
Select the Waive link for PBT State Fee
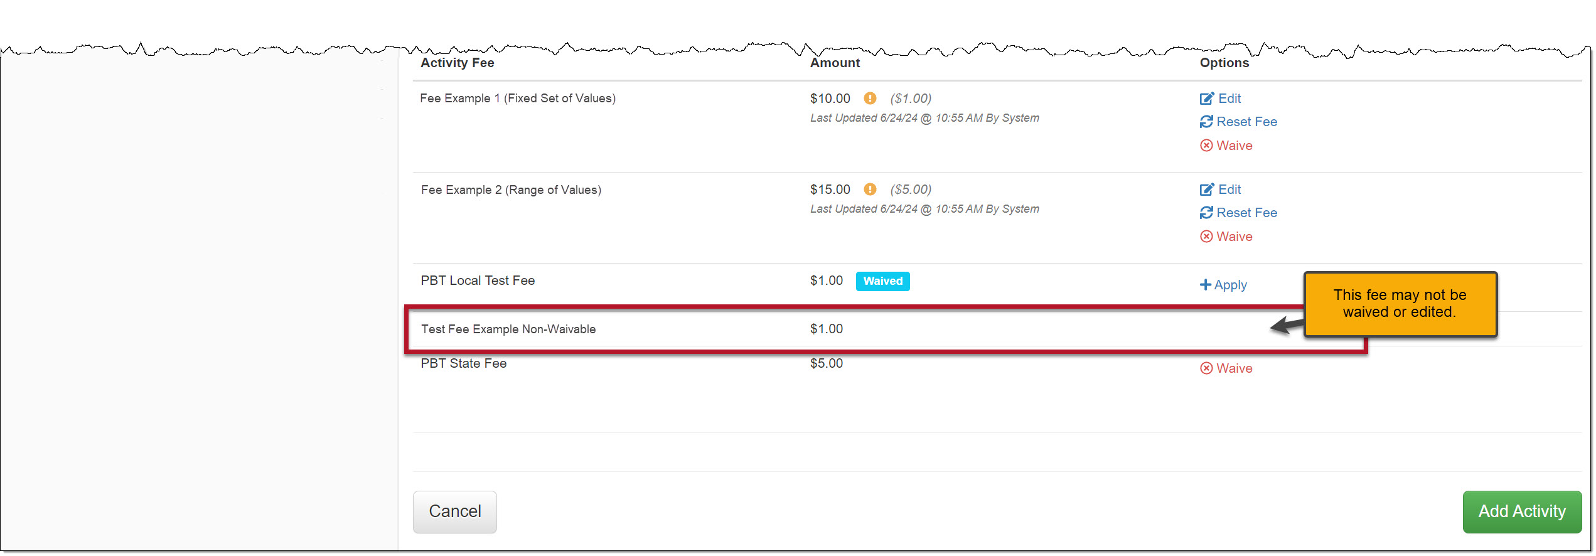pos(1234,368)
